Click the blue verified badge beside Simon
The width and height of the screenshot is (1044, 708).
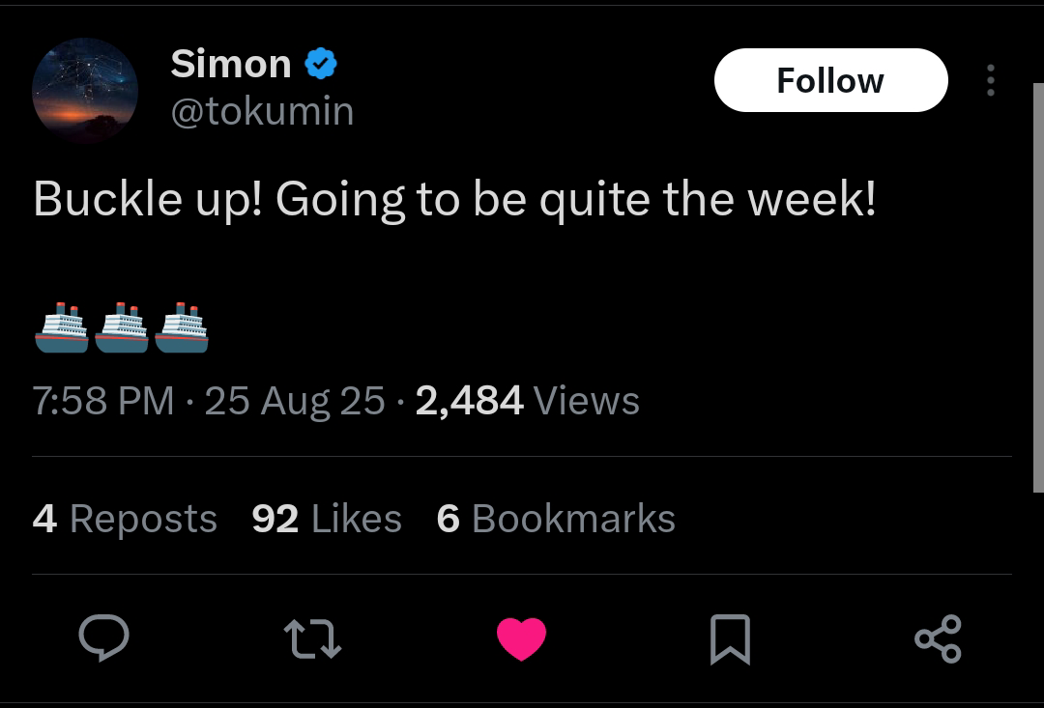pos(321,65)
